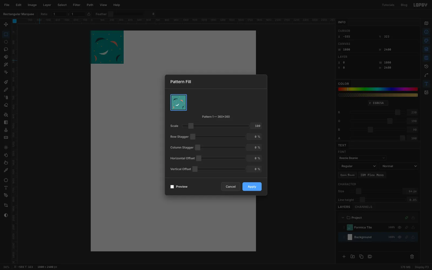
Task: Enable the Preview checkbox
Action: (x=172, y=187)
